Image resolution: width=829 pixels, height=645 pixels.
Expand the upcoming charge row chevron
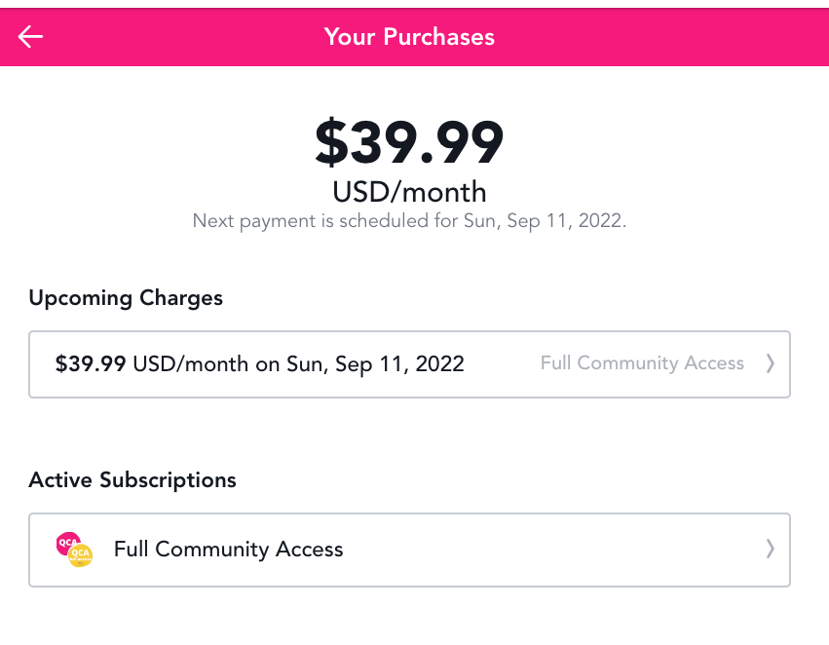[770, 364]
